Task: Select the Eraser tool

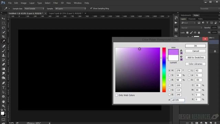Action: [3, 64]
